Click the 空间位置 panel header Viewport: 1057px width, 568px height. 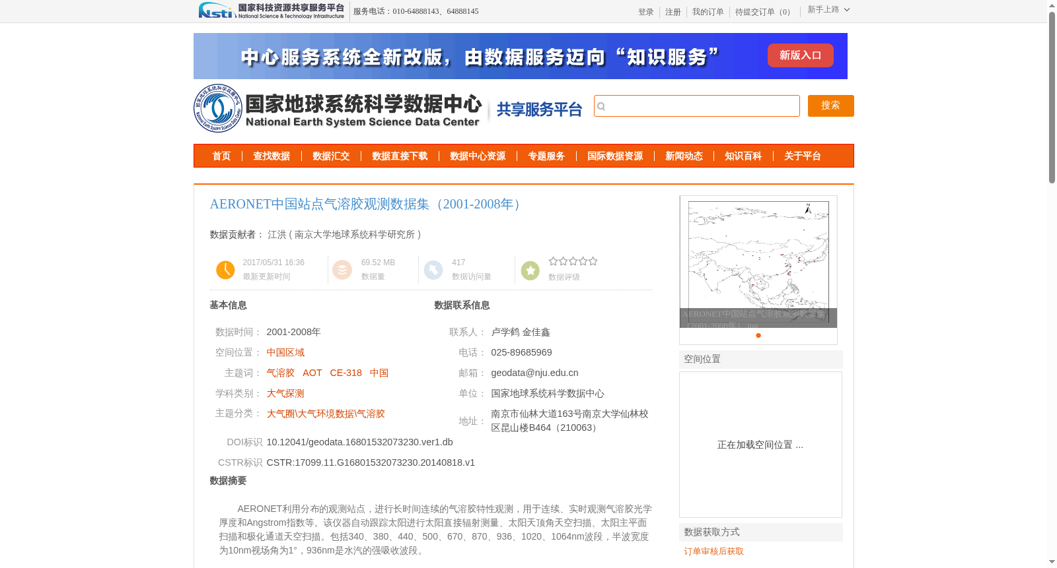[761, 360]
